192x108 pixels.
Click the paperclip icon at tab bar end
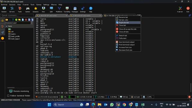tap(190, 15)
